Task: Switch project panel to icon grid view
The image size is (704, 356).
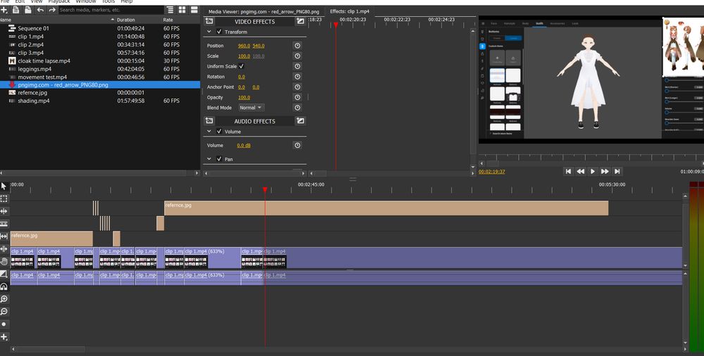Action: tap(182, 10)
